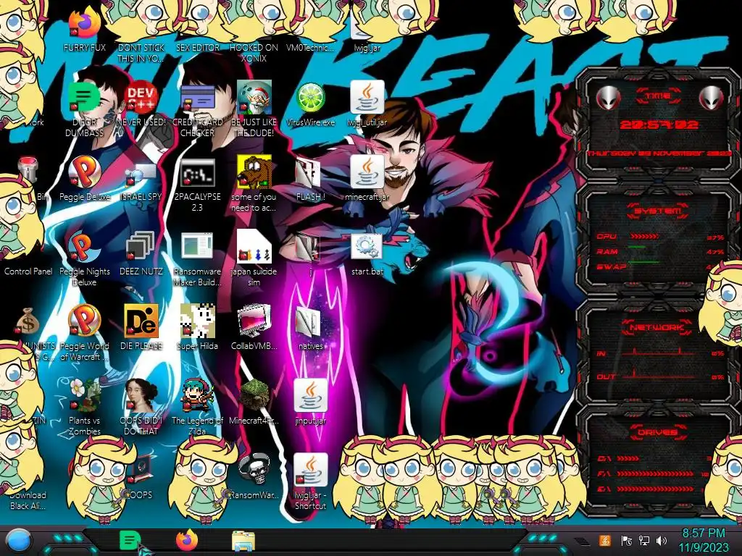Open NEVER USED! Dev-C++ shortcut

(x=141, y=98)
